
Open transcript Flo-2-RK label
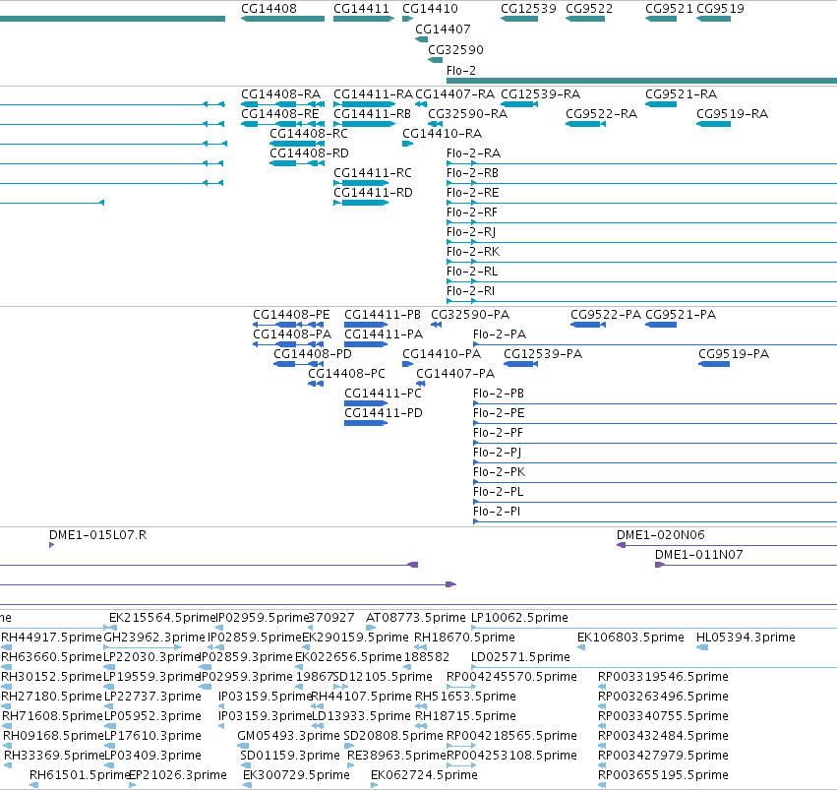click(473, 252)
